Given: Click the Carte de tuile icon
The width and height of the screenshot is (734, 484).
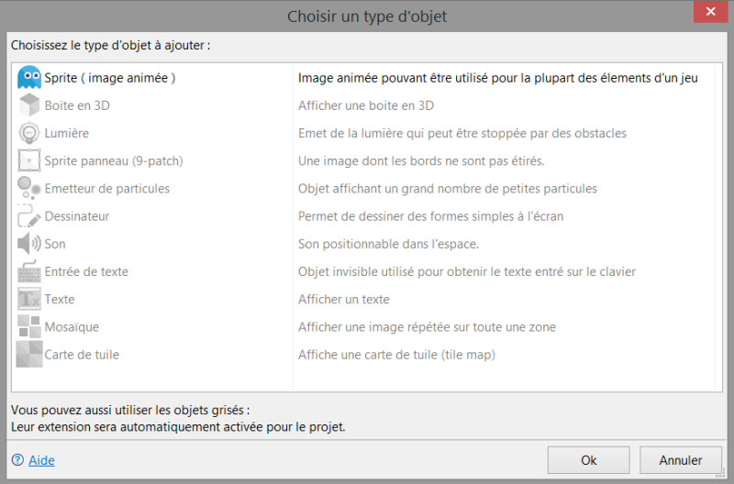Looking at the screenshot, I should pyautogui.click(x=29, y=354).
